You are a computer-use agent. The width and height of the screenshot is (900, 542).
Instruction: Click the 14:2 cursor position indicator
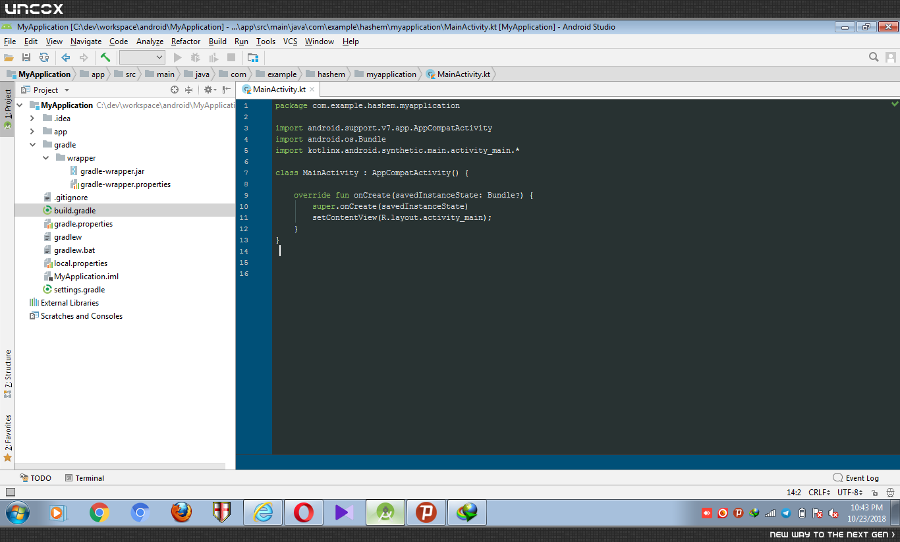(x=794, y=493)
